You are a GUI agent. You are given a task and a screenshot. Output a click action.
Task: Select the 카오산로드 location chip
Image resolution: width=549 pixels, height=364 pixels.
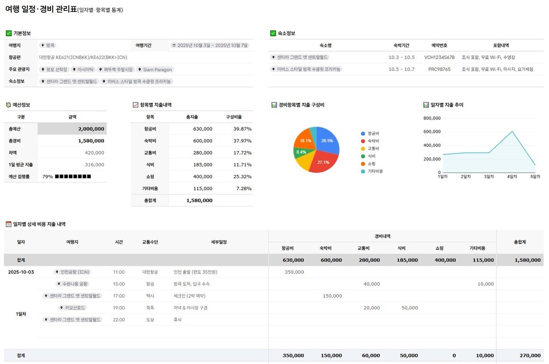[72, 308]
